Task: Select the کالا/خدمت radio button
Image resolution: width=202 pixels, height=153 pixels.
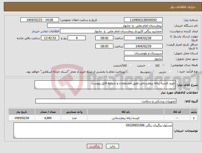Action: [131, 65]
